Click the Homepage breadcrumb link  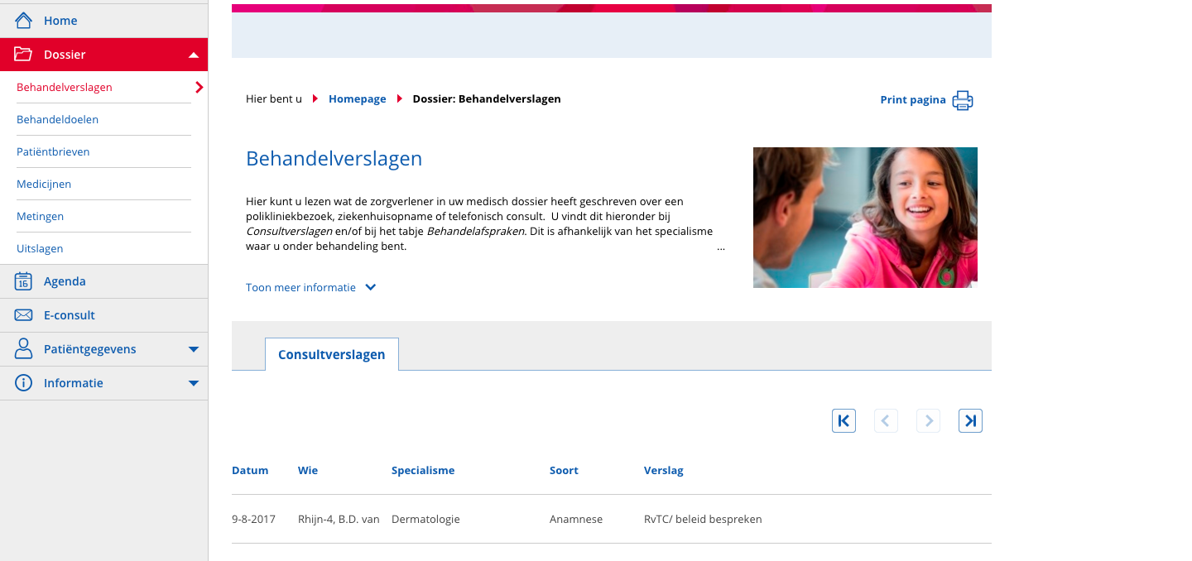point(357,99)
